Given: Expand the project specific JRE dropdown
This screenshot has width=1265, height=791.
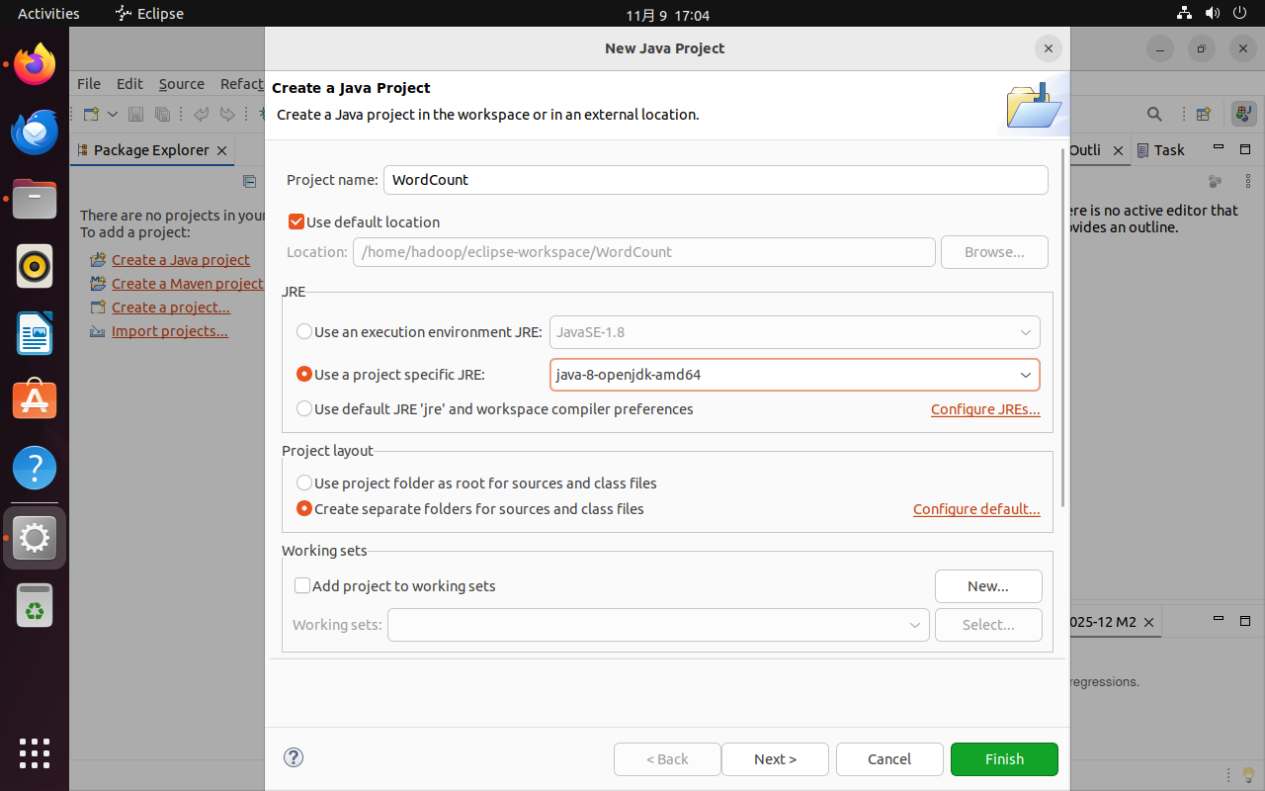Looking at the screenshot, I should (1025, 375).
